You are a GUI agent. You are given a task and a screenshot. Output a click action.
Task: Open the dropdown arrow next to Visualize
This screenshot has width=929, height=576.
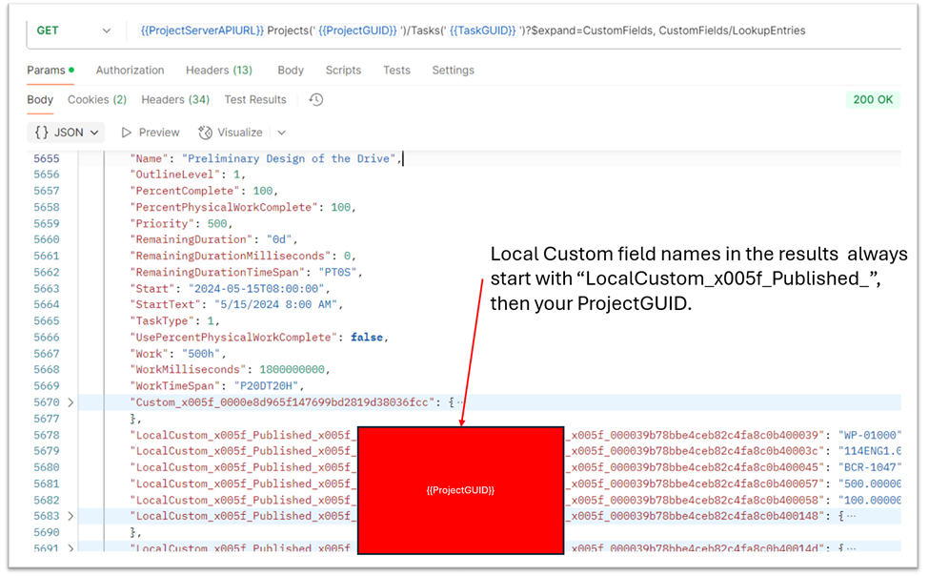(281, 133)
